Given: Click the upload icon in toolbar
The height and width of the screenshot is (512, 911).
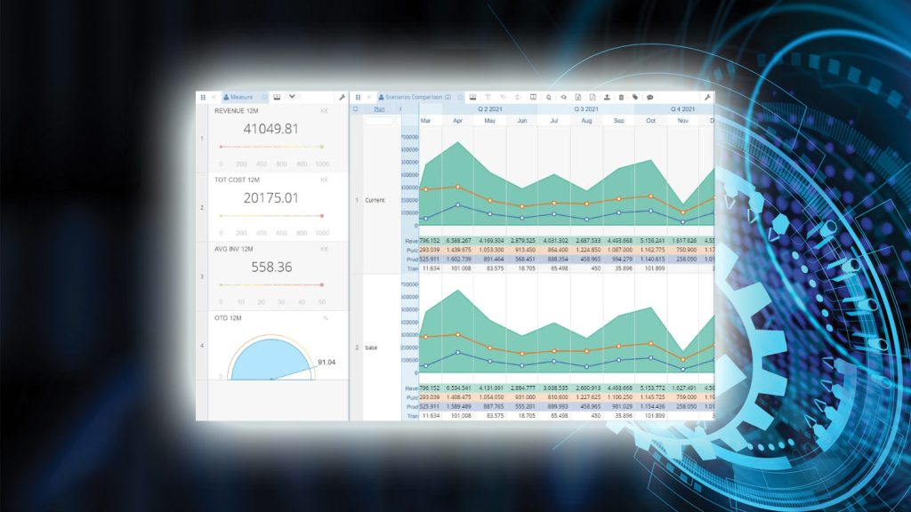Looking at the screenshot, I should (x=607, y=97).
